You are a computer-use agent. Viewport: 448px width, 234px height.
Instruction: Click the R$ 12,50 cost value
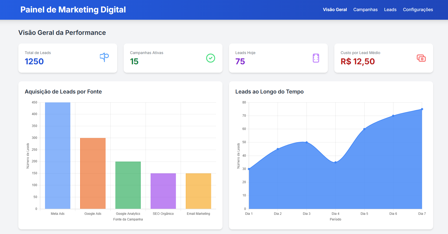358,62
